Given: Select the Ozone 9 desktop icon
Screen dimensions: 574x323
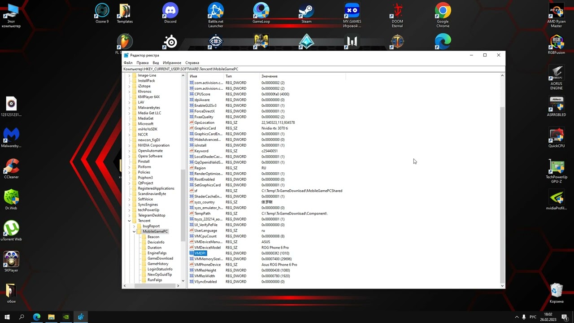Looking at the screenshot, I should click(102, 13).
